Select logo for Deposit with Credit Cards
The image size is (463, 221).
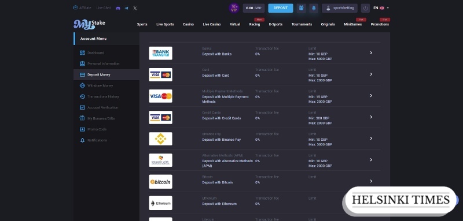click(161, 117)
